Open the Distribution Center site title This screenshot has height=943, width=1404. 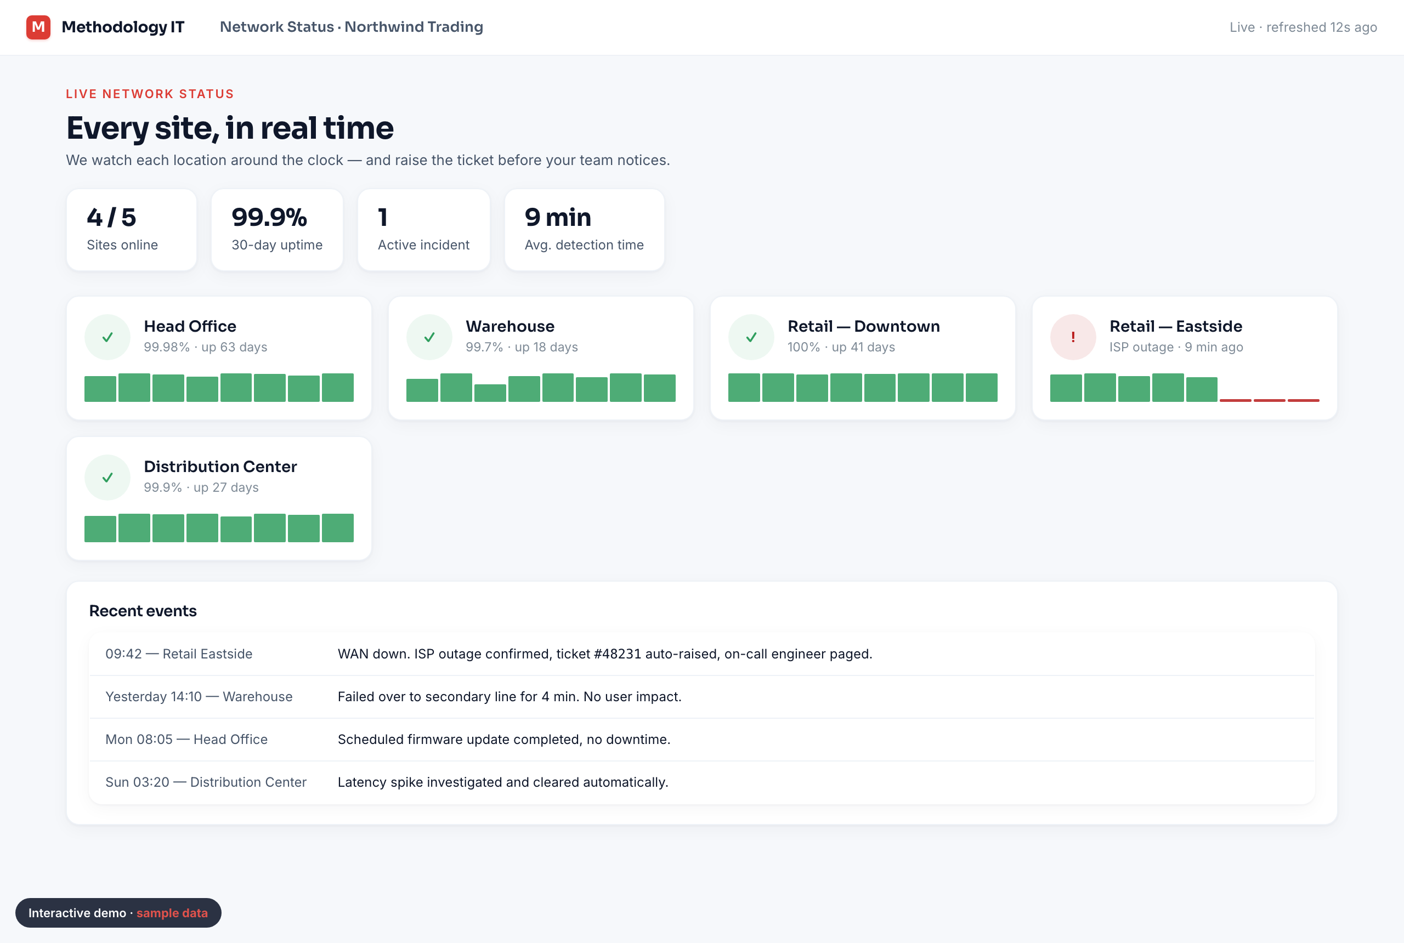220,467
